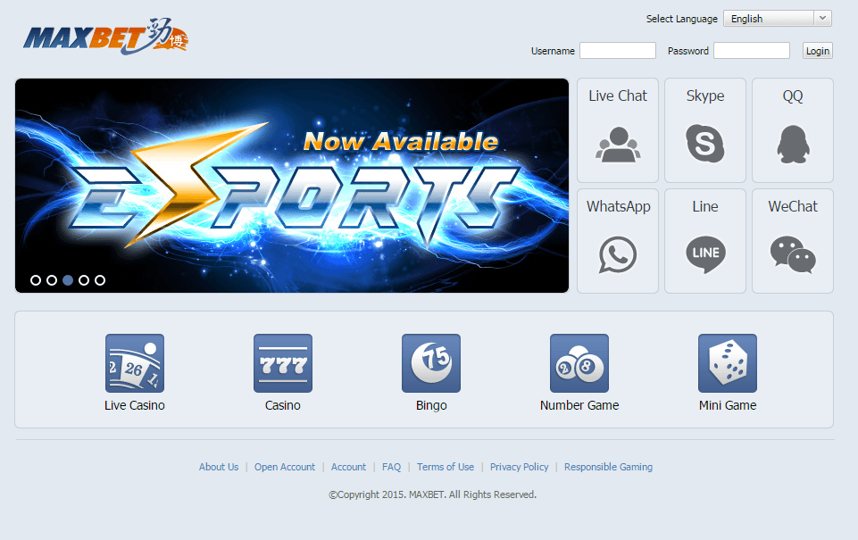Open the Terms of Use link

pos(446,467)
